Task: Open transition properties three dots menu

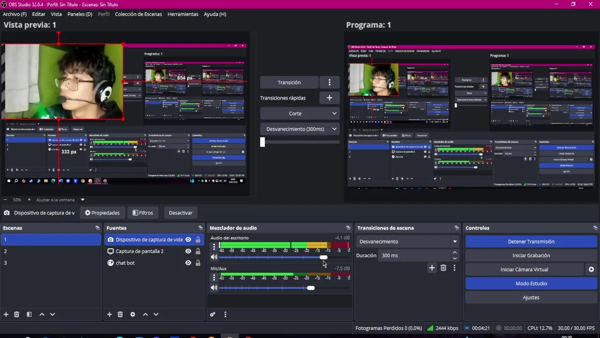Action: coord(454,268)
